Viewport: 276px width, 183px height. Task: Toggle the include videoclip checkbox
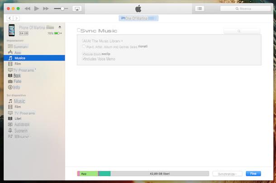click(84, 54)
